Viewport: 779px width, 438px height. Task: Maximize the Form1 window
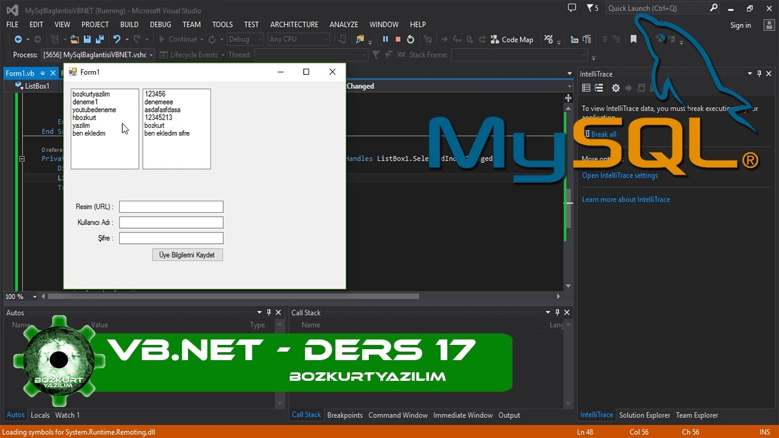click(x=306, y=72)
